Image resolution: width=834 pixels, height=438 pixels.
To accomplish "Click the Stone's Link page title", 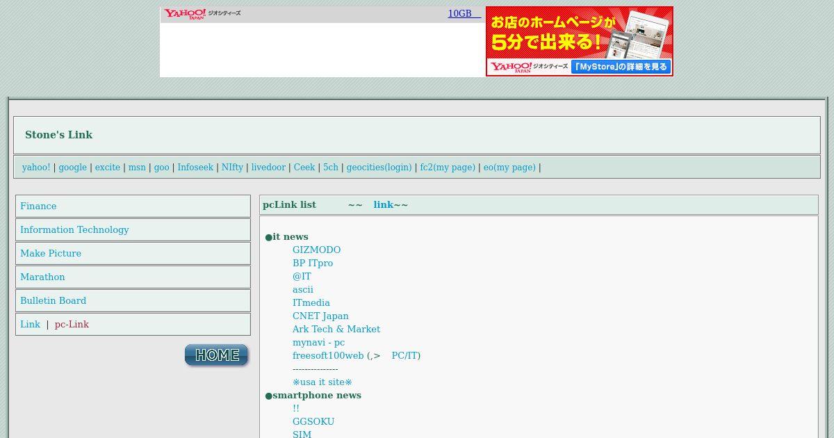I will tap(58, 135).
